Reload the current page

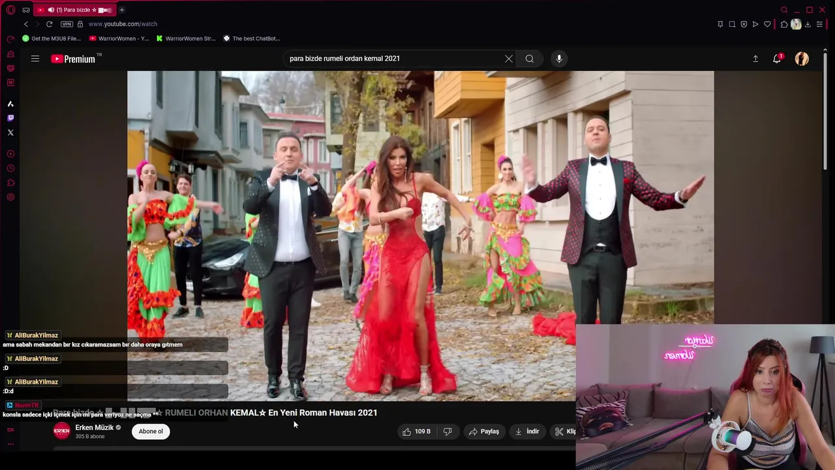coord(49,24)
